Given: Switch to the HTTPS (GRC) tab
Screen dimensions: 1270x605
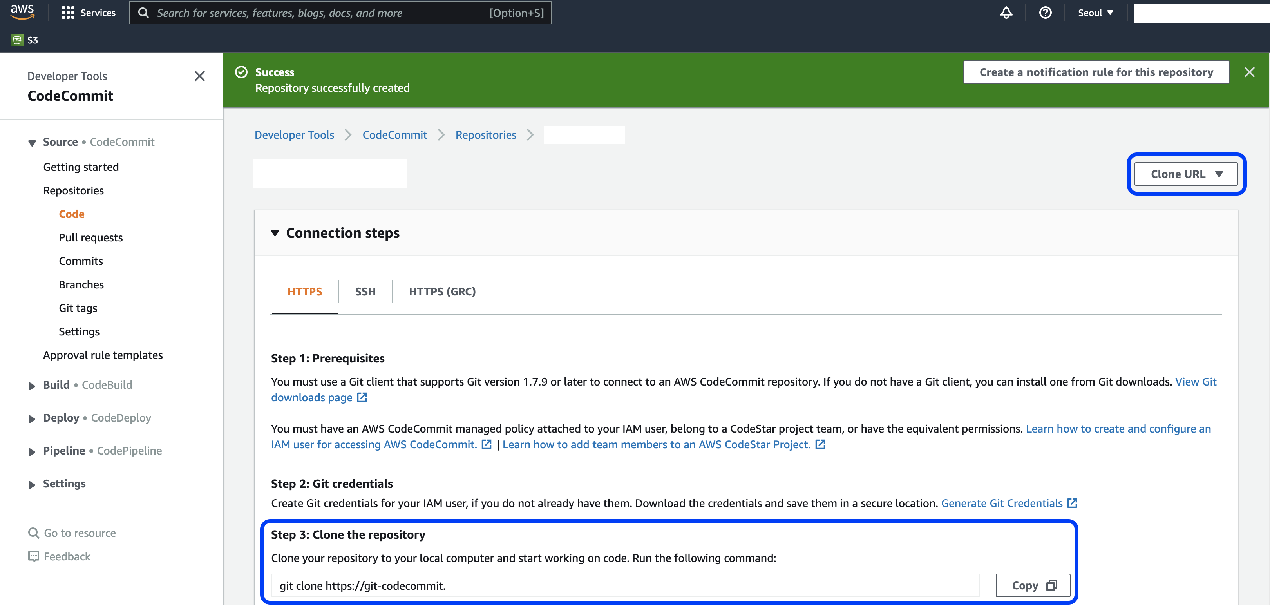Looking at the screenshot, I should [442, 292].
